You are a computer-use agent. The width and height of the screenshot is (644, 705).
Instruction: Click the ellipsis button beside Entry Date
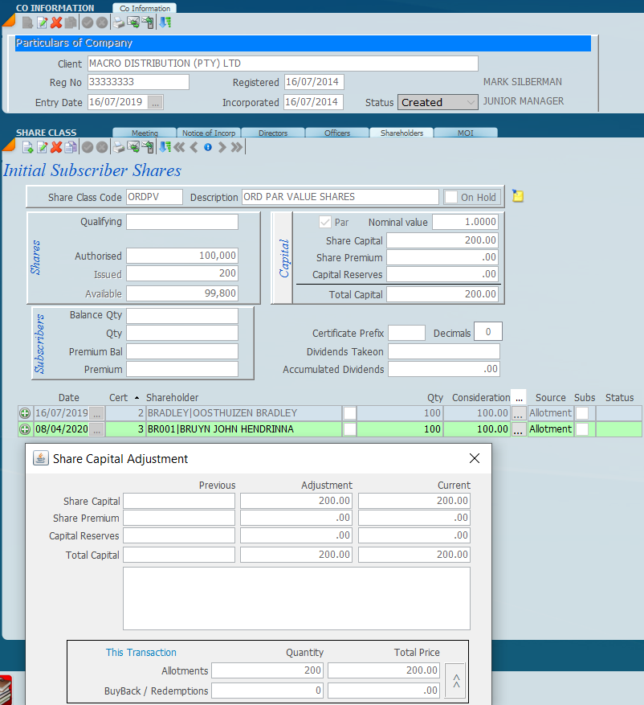pyautogui.click(x=156, y=102)
